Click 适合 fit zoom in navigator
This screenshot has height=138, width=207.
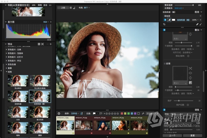pyautogui.click(x=45, y=5)
